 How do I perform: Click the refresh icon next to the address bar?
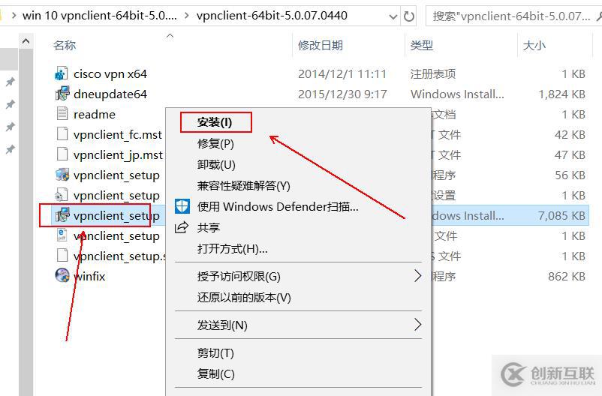(409, 16)
